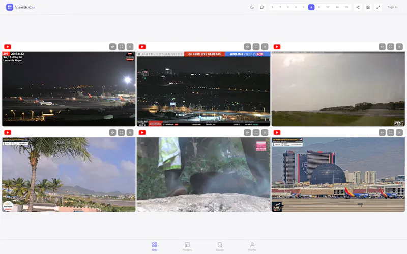Viewport: 407px width, 254px height.
Task: Select 12-stream grid layout
Action: [x=328, y=7]
